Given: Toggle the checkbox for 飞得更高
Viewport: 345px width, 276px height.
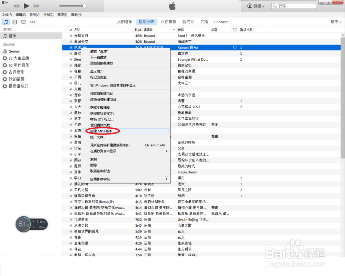Looking at the screenshot, I should coord(71,219).
